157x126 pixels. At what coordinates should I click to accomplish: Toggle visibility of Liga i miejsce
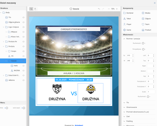pyautogui.click(x=24, y=27)
